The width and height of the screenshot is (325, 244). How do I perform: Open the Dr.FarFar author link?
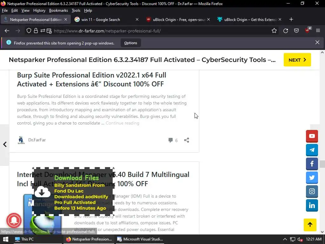(37, 140)
